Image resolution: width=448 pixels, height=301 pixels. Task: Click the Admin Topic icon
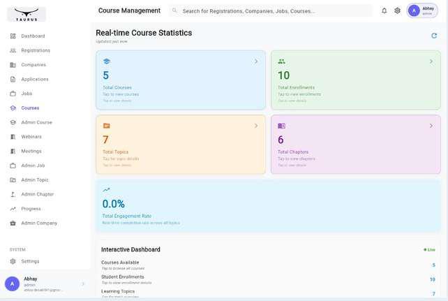point(13,179)
